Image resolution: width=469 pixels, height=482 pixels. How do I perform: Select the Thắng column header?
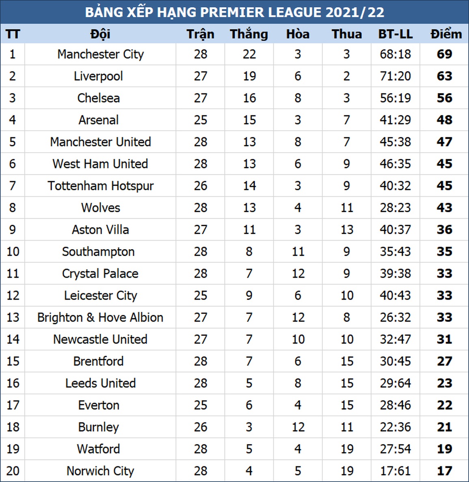point(249,34)
